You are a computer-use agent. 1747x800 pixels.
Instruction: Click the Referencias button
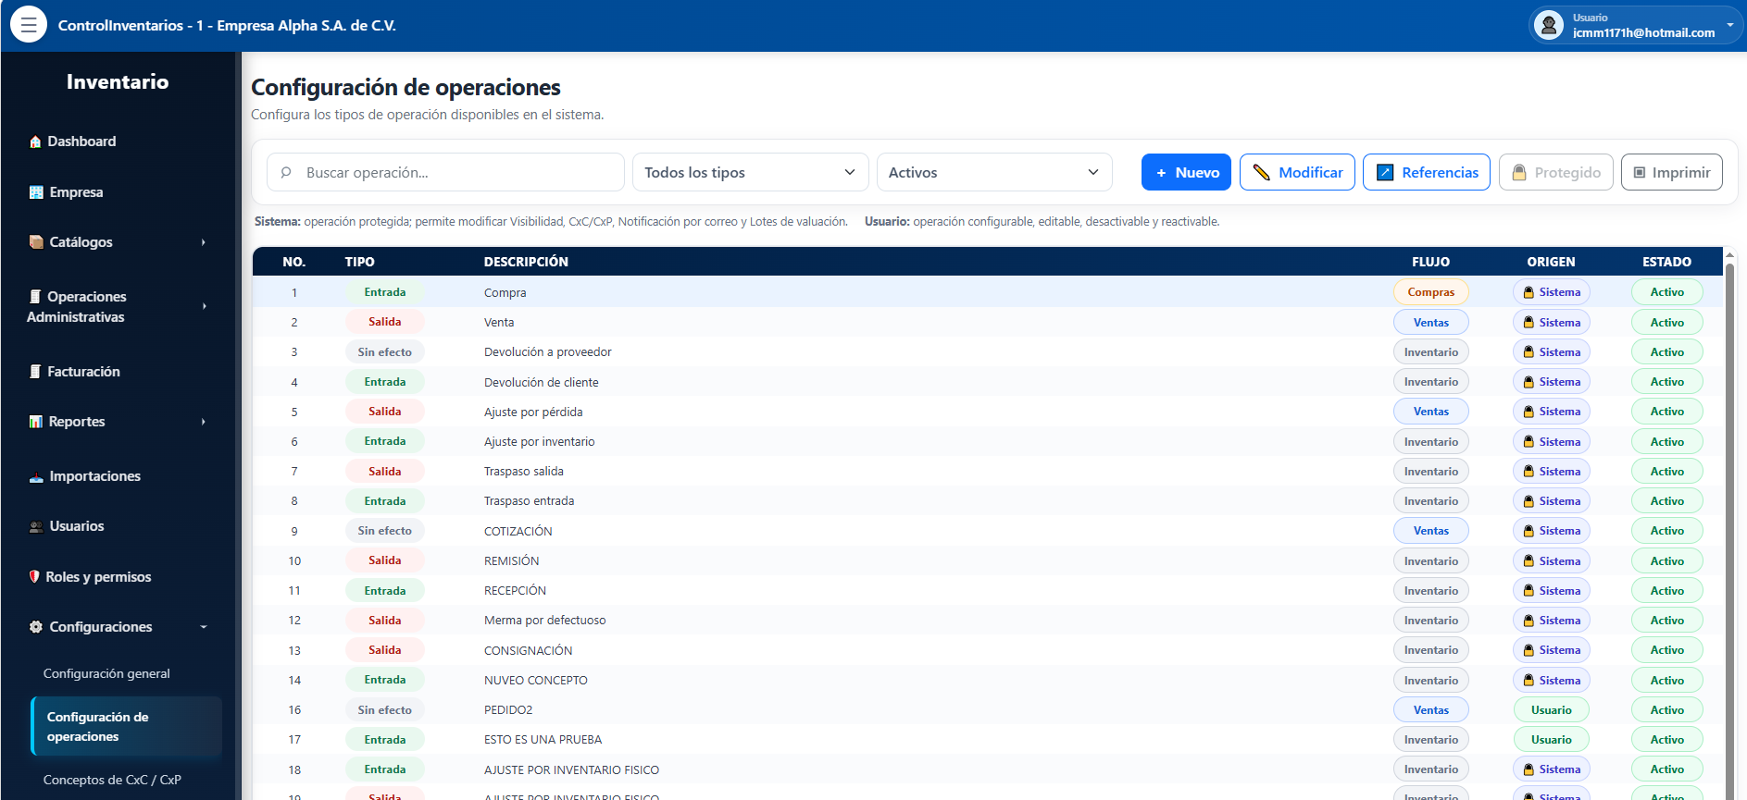pyautogui.click(x=1427, y=172)
